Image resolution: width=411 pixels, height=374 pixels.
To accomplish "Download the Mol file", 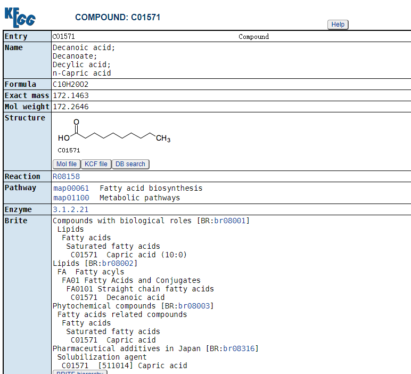I will 67,164.
